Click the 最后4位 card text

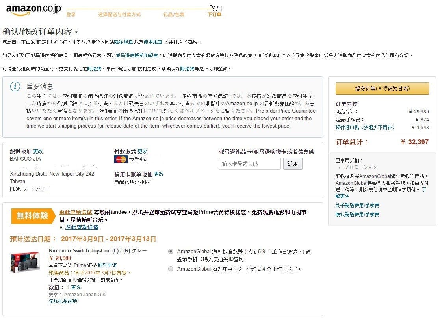[138, 159]
